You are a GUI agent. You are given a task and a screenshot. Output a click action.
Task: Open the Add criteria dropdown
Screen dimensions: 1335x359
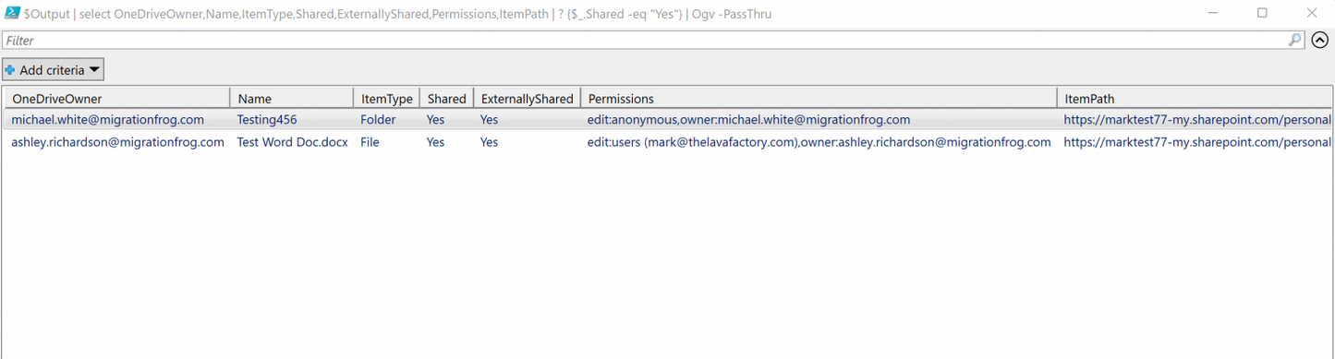[53, 70]
